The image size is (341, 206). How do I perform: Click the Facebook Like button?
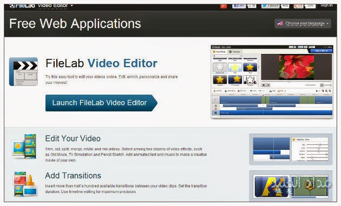click(x=239, y=6)
